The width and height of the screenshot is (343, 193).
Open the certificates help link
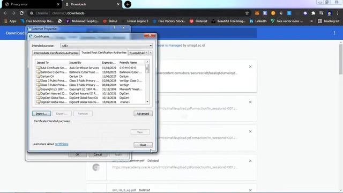click(62, 144)
